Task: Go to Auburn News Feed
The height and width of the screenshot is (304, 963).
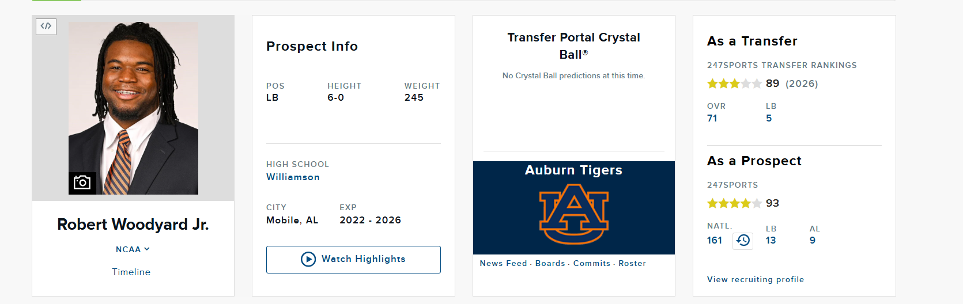Action: 503,263
